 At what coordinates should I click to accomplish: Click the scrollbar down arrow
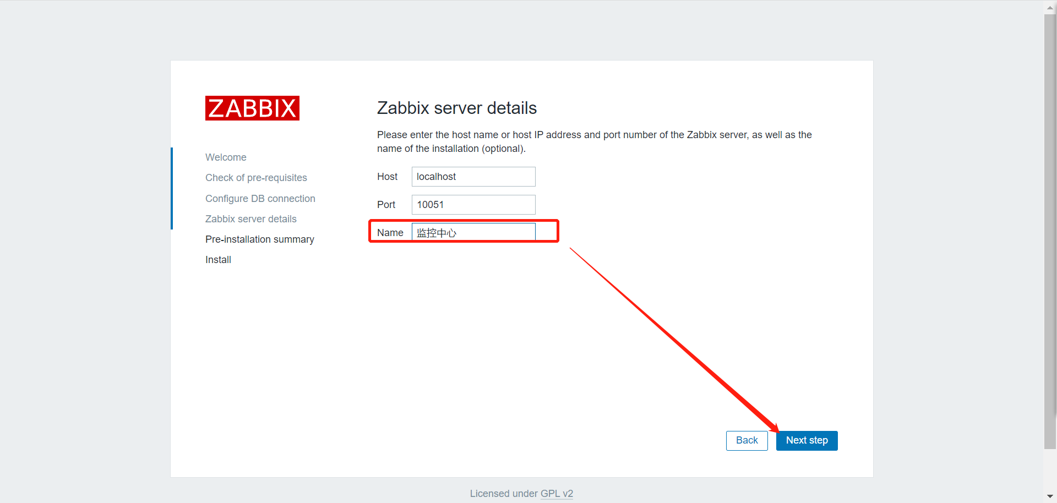tap(1050, 496)
